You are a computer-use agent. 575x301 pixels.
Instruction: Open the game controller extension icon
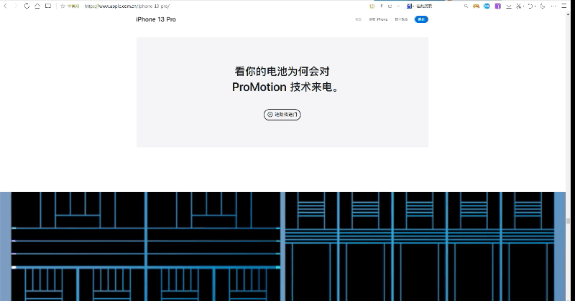click(x=476, y=6)
